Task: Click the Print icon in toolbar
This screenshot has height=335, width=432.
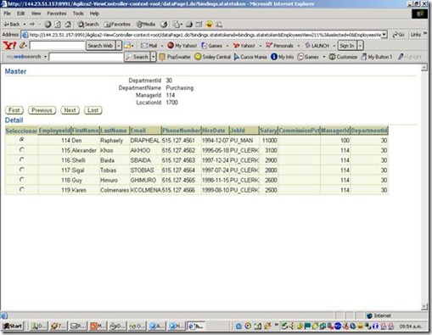Action: point(189,25)
